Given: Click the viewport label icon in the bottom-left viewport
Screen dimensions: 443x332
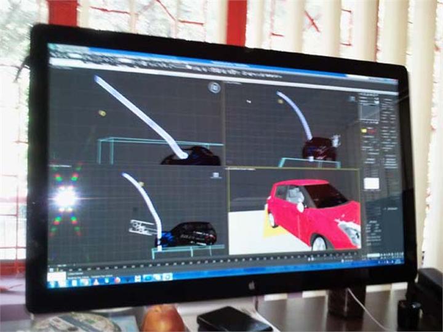Looking at the screenshot, I should pos(215,175).
